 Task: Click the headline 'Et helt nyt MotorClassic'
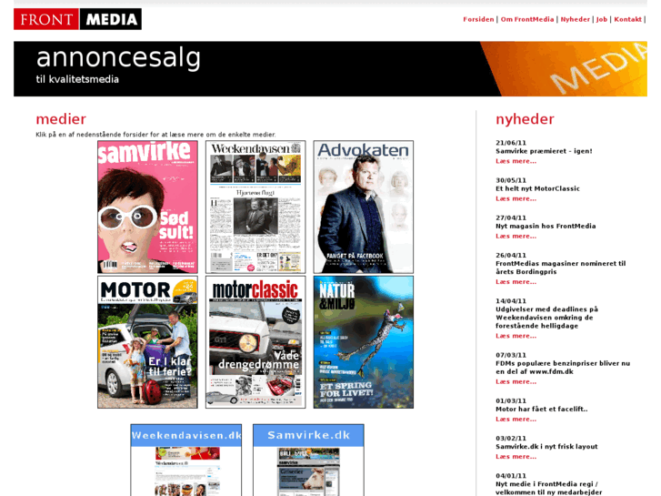tap(537, 188)
